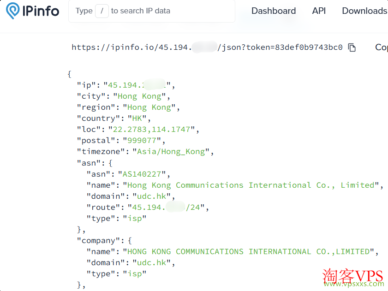388x291 pixels.
Task: Open the API navigation item
Action: tap(319, 11)
